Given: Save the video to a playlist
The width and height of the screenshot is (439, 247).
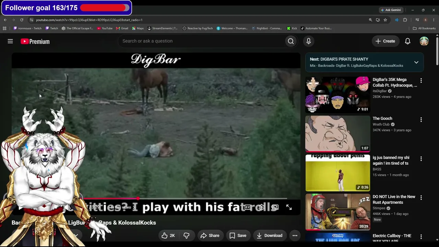Looking at the screenshot, I should point(238,235).
